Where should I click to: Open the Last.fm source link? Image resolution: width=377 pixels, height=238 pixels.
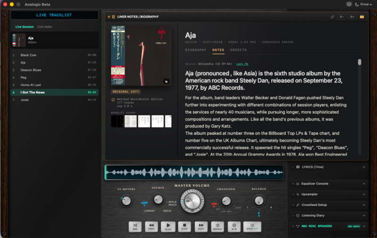[x=242, y=64]
